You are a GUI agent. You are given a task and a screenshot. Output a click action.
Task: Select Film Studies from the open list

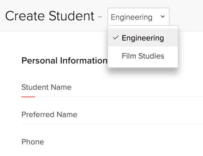[143, 56]
